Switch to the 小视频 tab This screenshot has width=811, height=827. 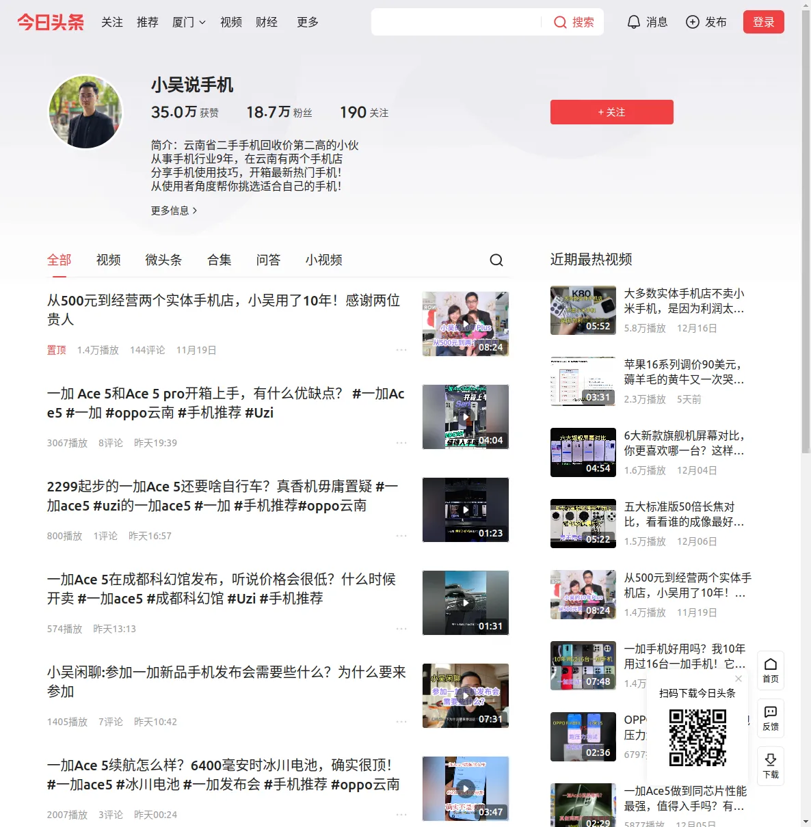pyautogui.click(x=324, y=260)
